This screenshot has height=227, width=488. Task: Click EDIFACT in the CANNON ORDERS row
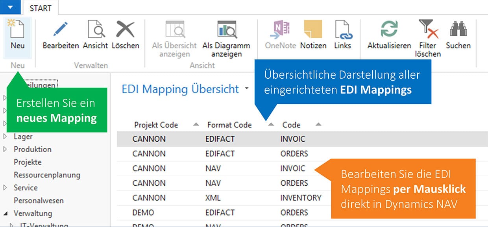[220, 153]
